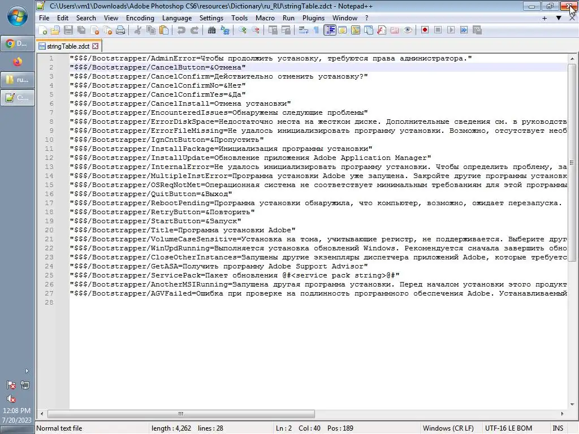The height and width of the screenshot is (434, 579).
Task: Open the Window menu
Action: point(344,18)
